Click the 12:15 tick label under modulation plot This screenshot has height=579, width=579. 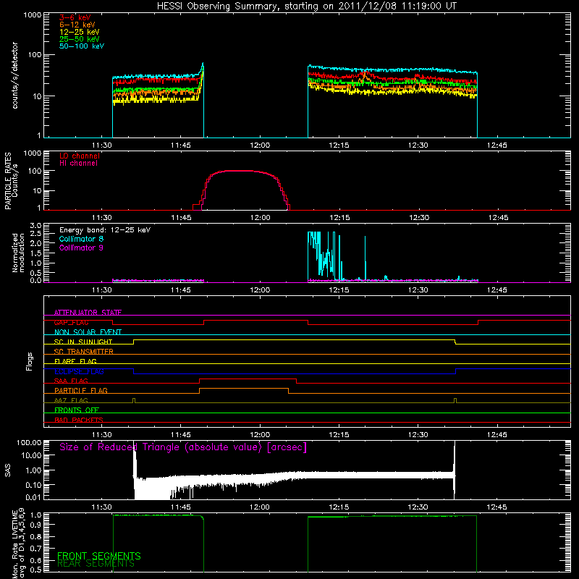[x=339, y=290]
